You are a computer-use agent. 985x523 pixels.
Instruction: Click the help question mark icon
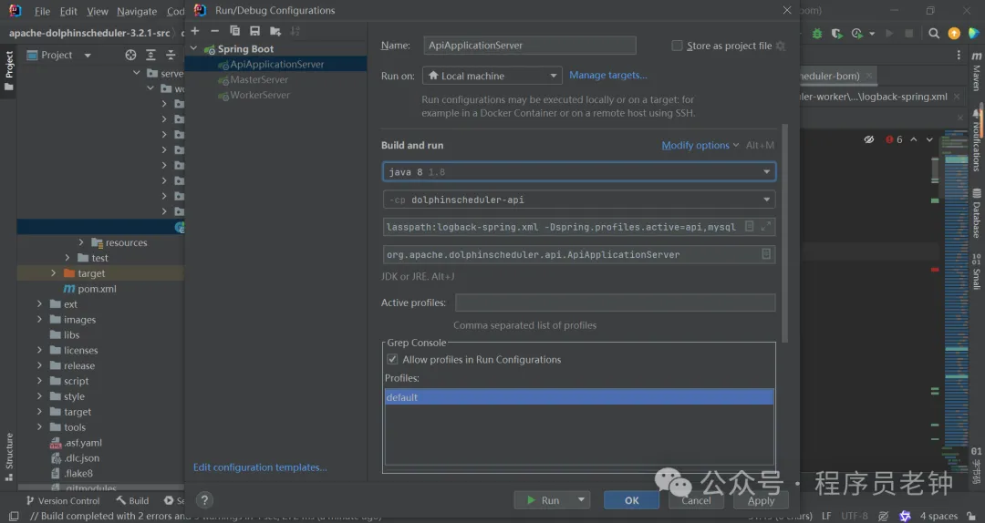click(204, 500)
